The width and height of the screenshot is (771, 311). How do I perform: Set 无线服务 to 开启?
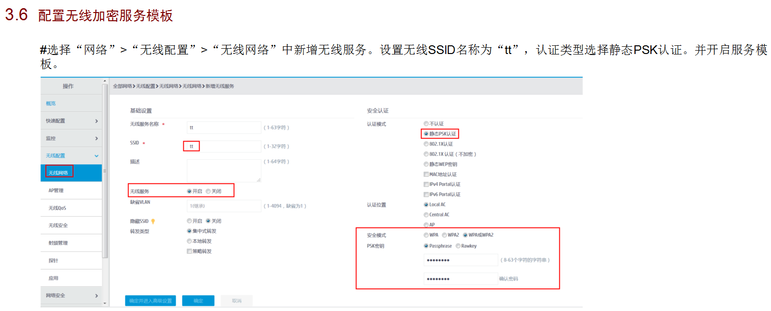coord(189,191)
